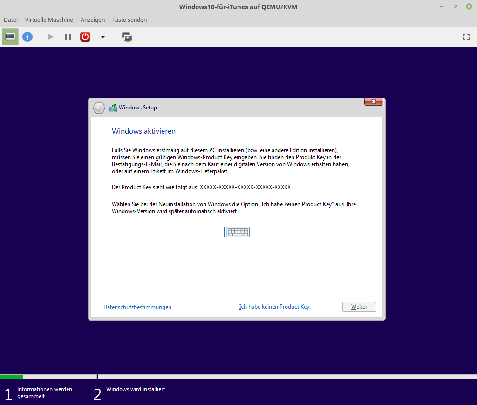Open the Datenschutzbestimmungen link
Image resolution: width=477 pixels, height=405 pixels.
coord(137,307)
